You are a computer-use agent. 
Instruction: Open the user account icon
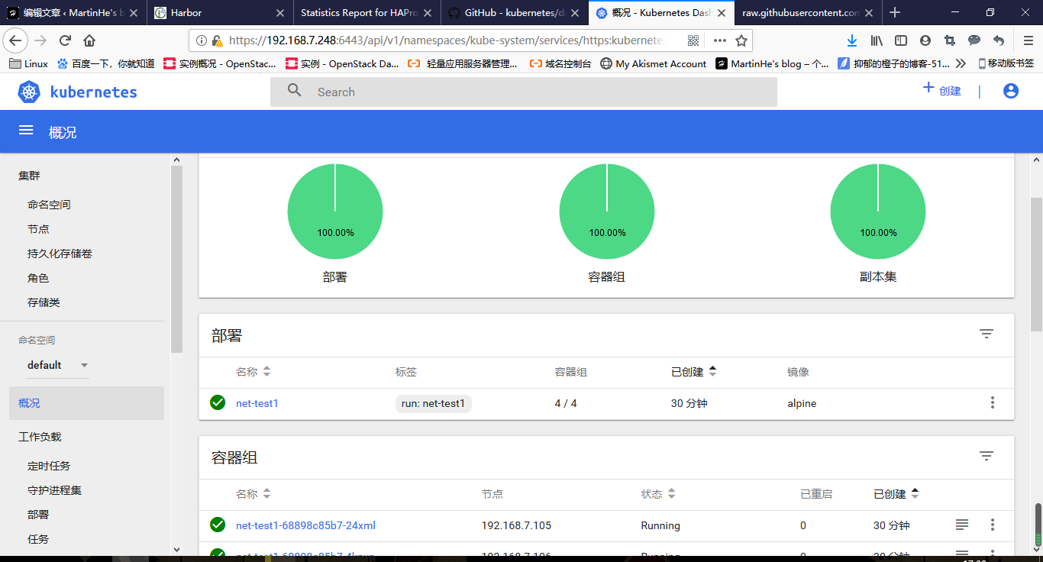[x=1010, y=91]
